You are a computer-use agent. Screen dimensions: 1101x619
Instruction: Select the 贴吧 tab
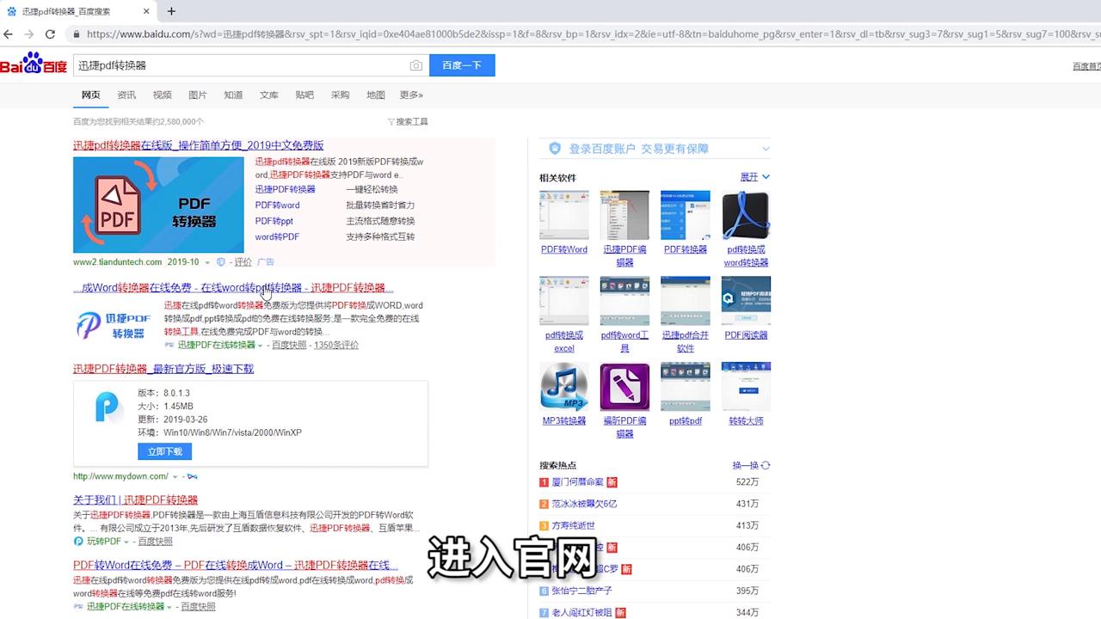(x=304, y=95)
